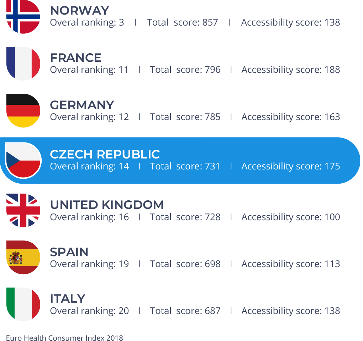The width and height of the screenshot is (363, 341).
Task: Select the UNITED KINGDOM heading
Action: pyautogui.click(x=107, y=205)
